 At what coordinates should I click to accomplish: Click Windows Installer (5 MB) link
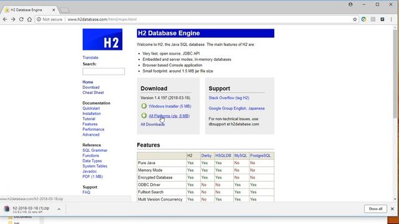(x=170, y=106)
